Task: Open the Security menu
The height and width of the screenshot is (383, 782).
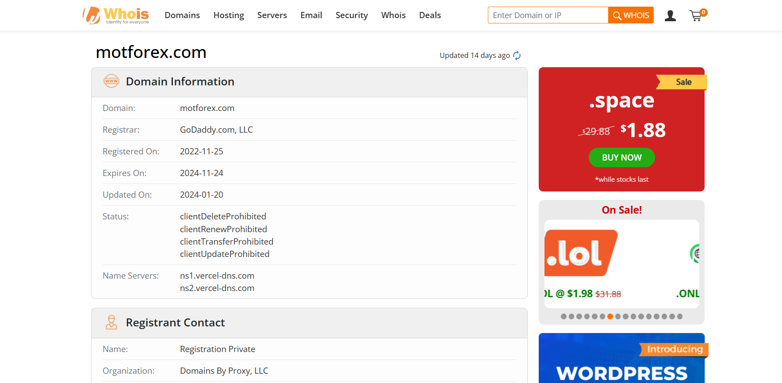Action: click(x=352, y=15)
